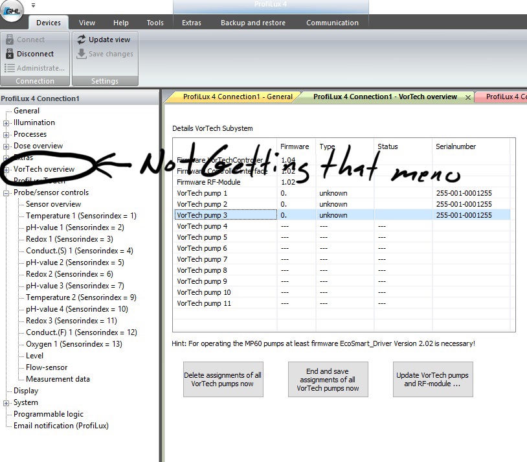527x462 pixels.
Task: Select the VorTech pump 1 row
Action: click(x=342, y=193)
